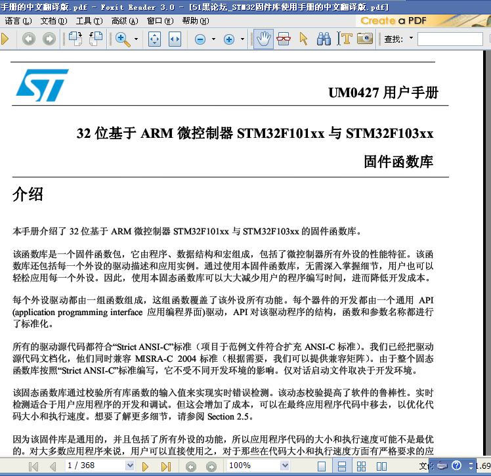Go to next page in status bar

tap(145, 466)
